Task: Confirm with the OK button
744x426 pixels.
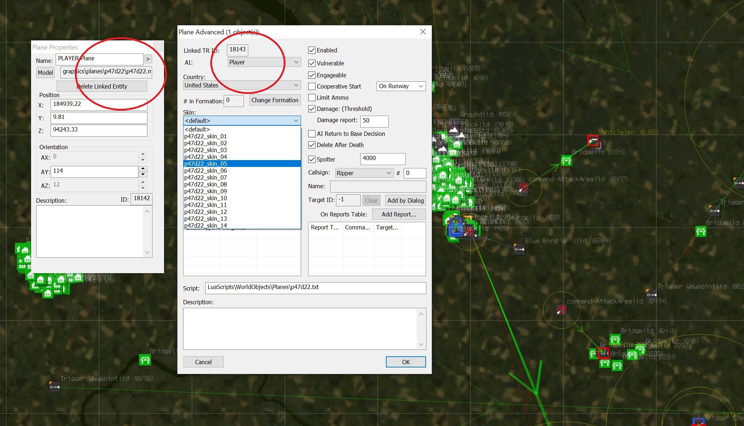Action: click(406, 362)
